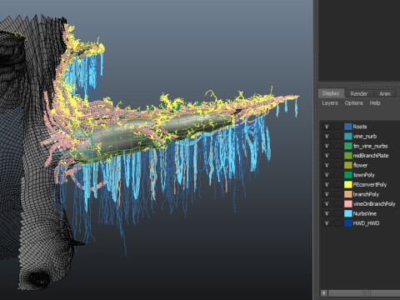This screenshot has height=300, width=400.
Task: Select the branchPoly layer
Action: tap(366, 194)
